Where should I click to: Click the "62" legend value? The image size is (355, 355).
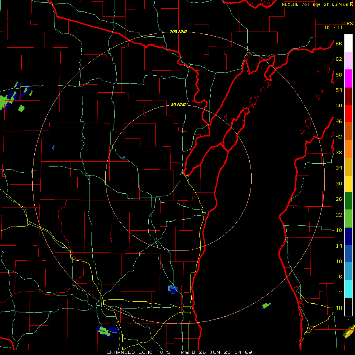(x=339, y=59)
